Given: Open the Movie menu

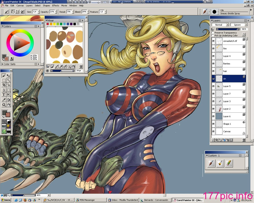Looking at the screenshot, I should tap(64, 6).
